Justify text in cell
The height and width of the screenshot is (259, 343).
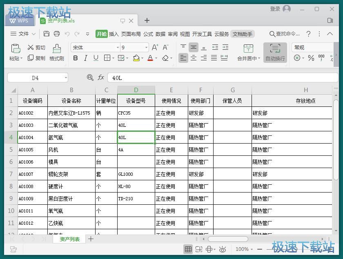point(214,58)
